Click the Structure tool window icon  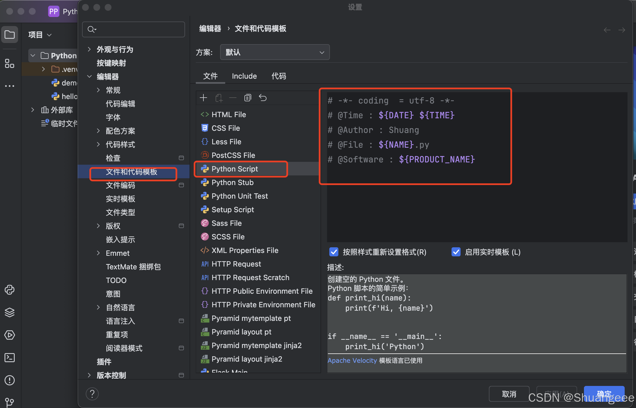point(10,63)
